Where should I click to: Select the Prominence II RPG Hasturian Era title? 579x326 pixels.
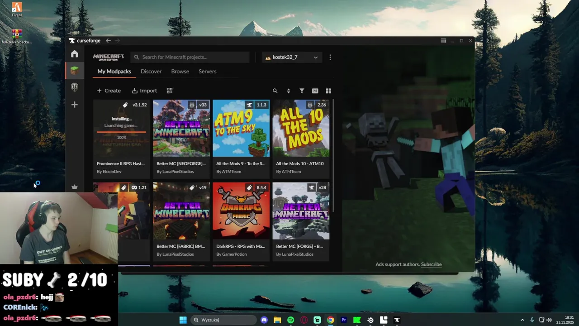121,163
